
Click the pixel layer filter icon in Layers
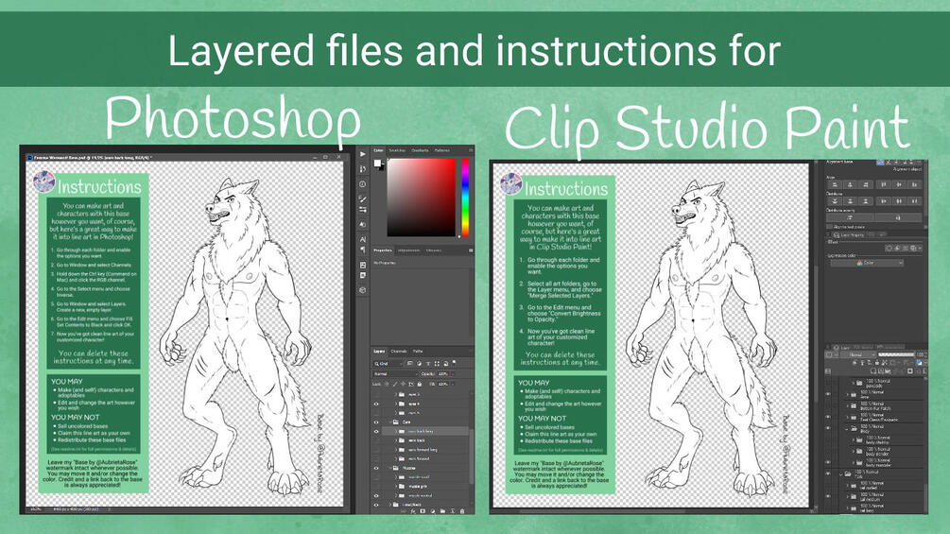[410, 364]
